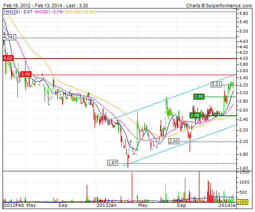Click the red 3.49 resistance label
The width and height of the screenshot is (255, 212).
pyautogui.click(x=26, y=74)
